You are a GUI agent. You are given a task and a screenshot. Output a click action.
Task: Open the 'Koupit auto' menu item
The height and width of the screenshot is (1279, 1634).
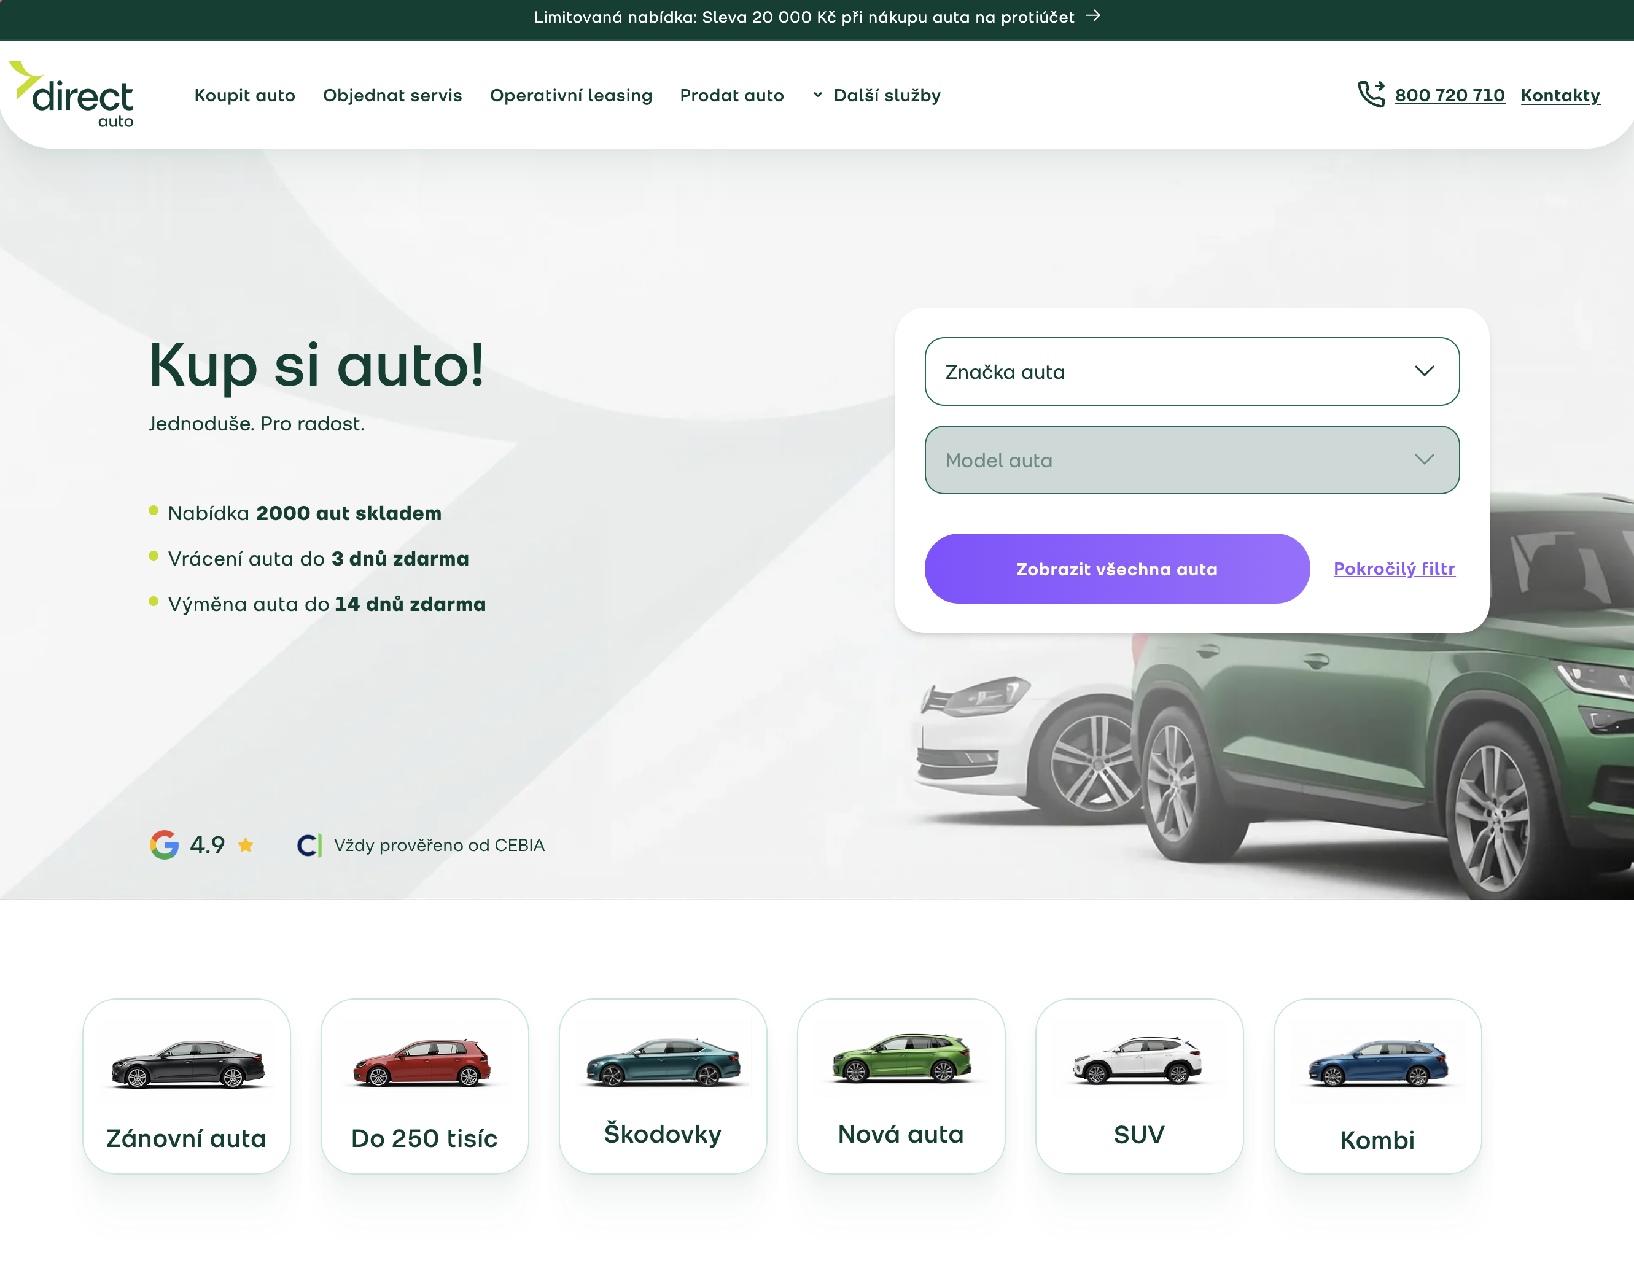pos(245,95)
